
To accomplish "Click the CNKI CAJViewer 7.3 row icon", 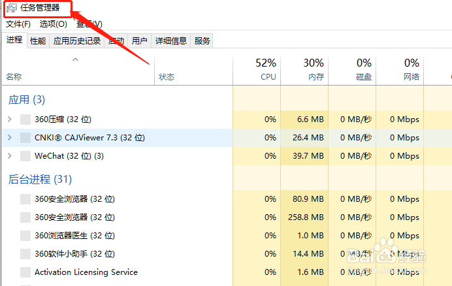I will tap(25, 138).
